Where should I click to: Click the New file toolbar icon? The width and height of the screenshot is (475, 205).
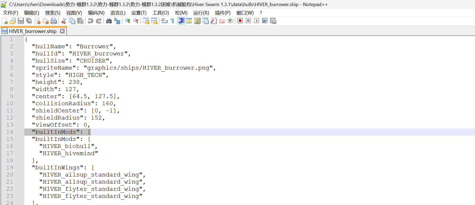coord(4,21)
